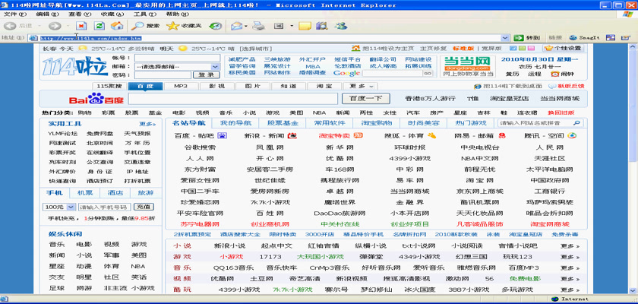Click the 宽屏版 layout link

click(x=491, y=48)
